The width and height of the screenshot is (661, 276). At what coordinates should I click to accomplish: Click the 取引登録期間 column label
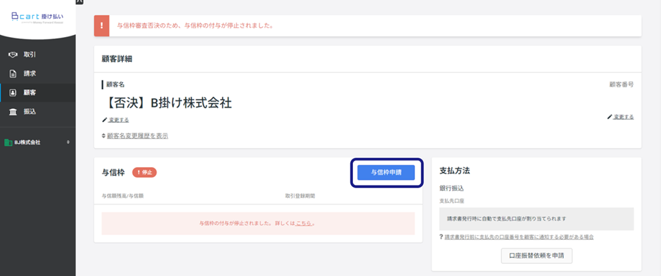(x=300, y=196)
